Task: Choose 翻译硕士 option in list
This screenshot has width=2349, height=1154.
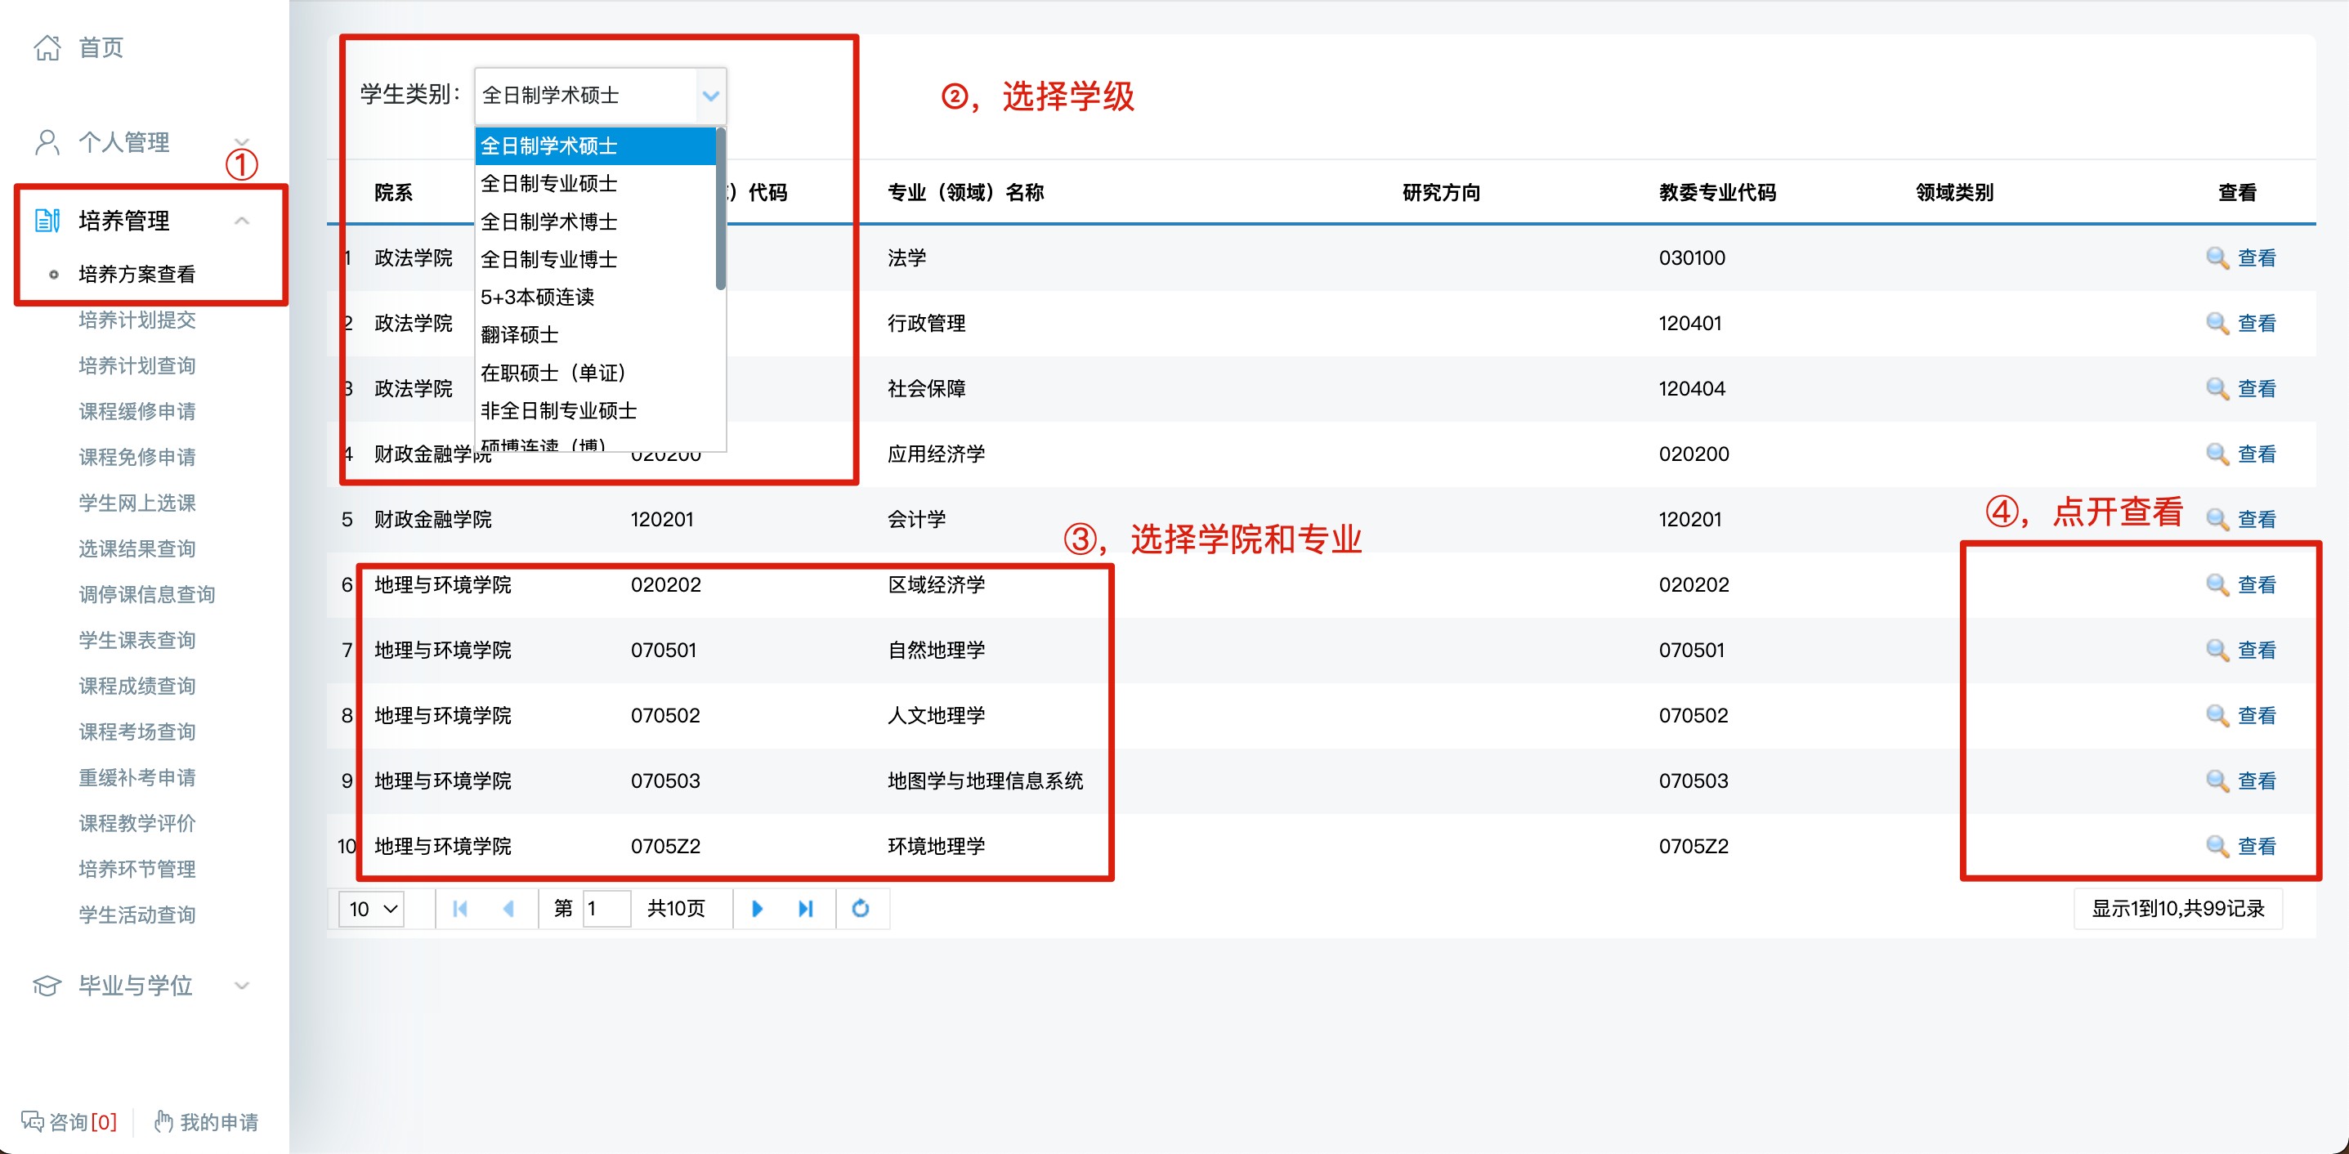Action: 520,334
